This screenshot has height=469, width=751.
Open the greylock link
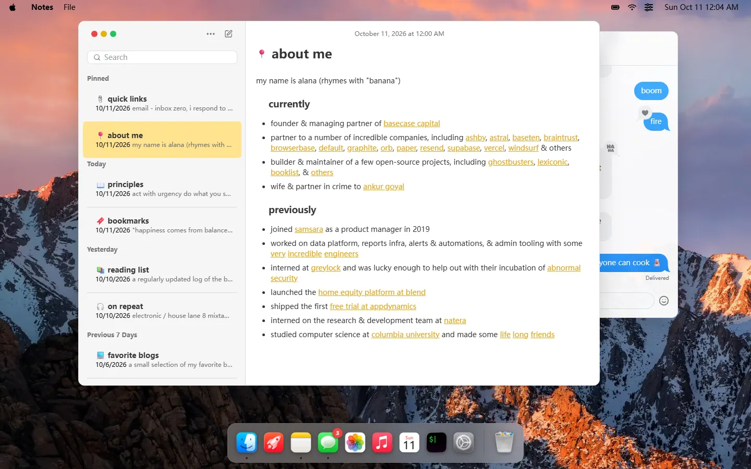tap(325, 268)
